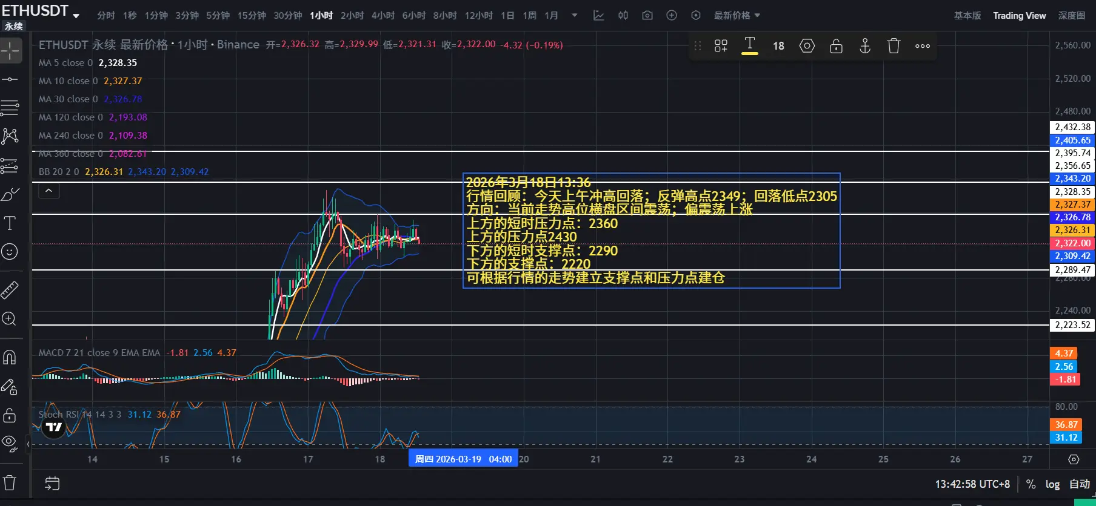Activate the zoom-in magnifier tool

point(10,319)
